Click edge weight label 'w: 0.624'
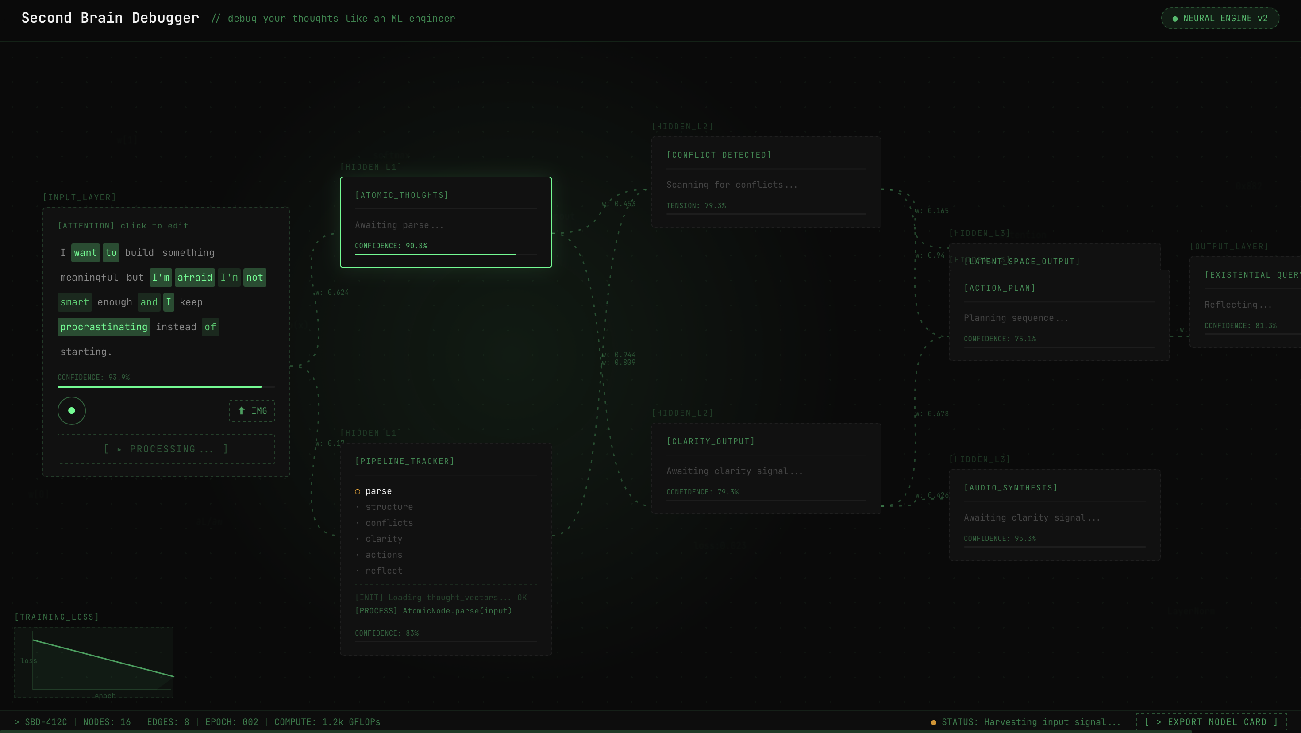Screen dimensions: 1301x733 click(331, 293)
